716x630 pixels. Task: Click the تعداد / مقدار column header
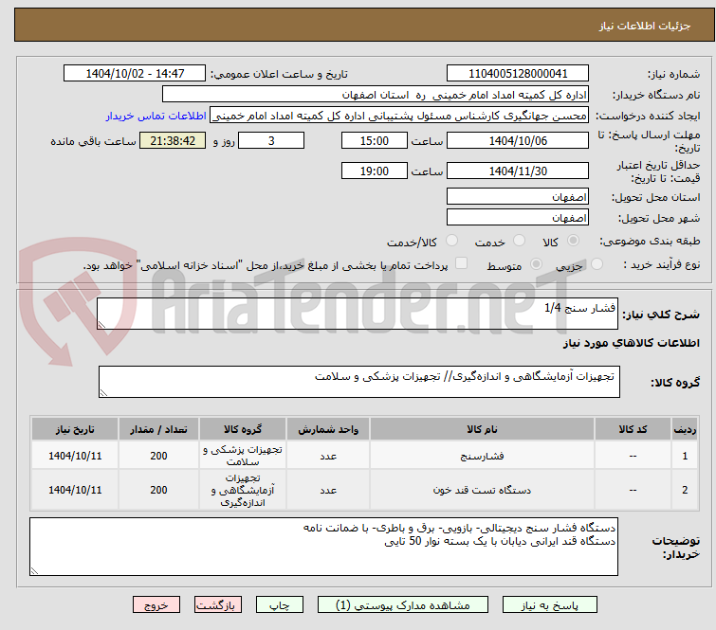coord(158,429)
